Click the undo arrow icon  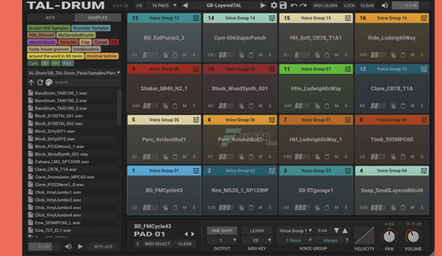point(294,5)
